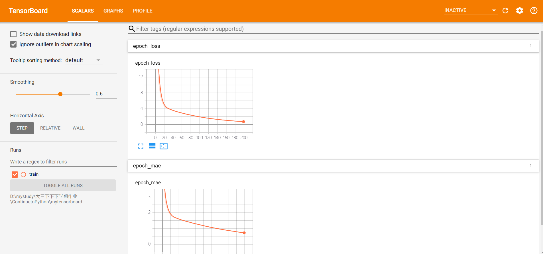The height and width of the screenshot is (254, 543).
Task: Click the TensorBoard logo title
Action: [28, 11]
